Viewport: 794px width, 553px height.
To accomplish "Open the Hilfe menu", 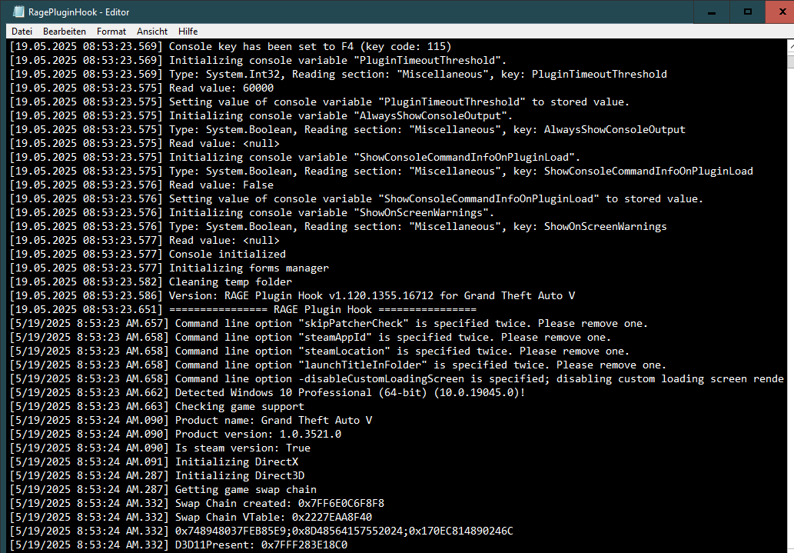I will point(188,32).
